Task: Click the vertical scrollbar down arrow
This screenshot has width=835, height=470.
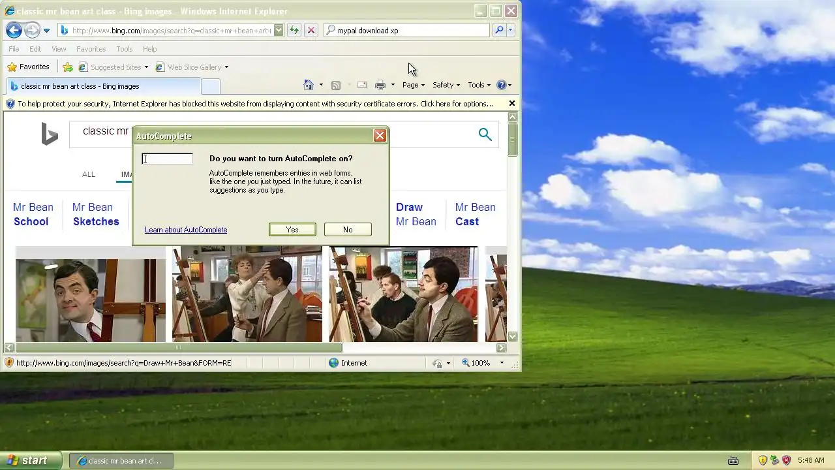Action: point(513,337)
